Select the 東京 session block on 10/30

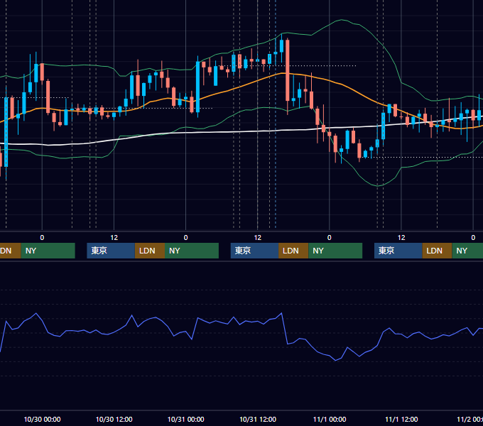[111, 251]
